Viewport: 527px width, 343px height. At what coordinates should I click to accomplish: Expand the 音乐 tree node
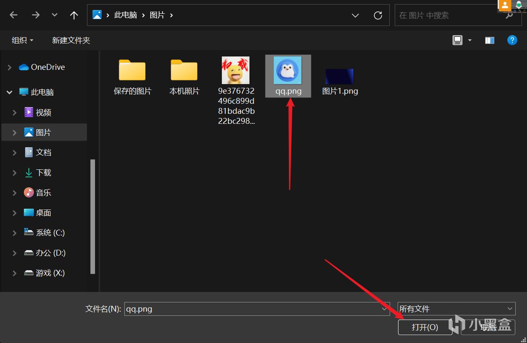pos(15,192)
